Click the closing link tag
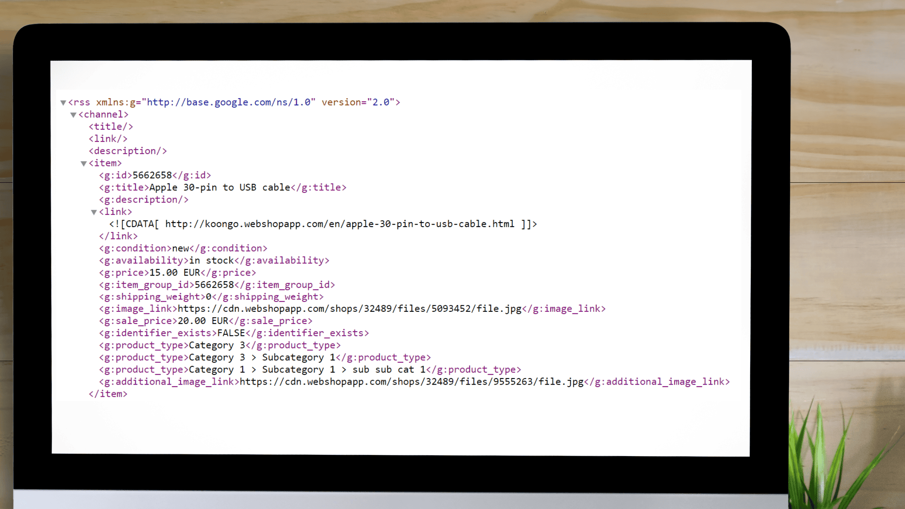Viewport: 905px width, 509px height. pyautogui.click(x=118, y=236)
